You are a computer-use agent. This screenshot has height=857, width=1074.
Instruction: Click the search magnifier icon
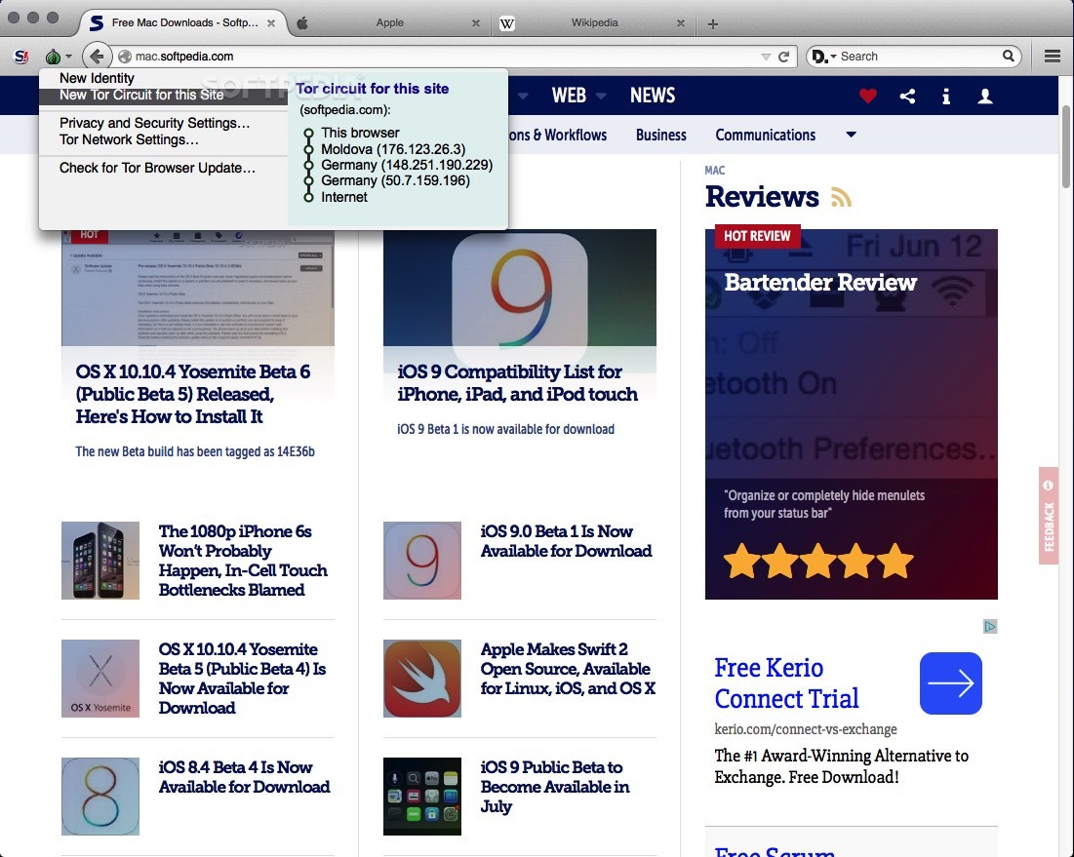point(1009,57)
